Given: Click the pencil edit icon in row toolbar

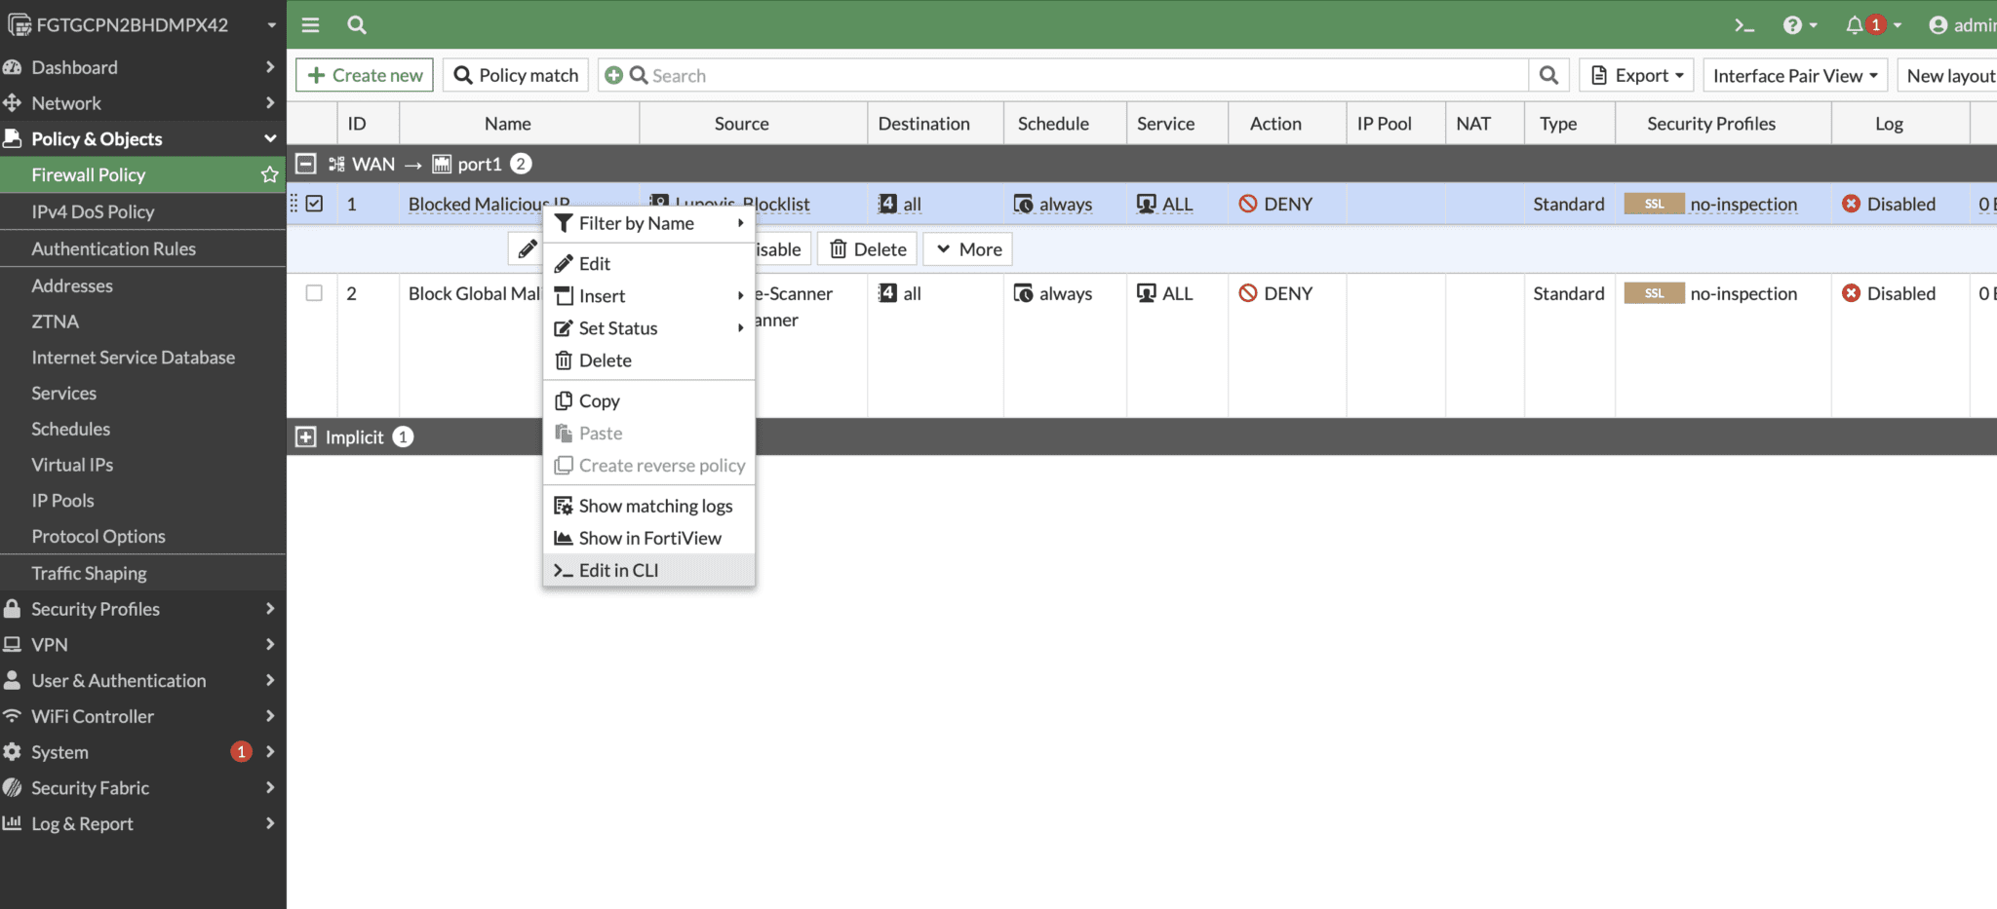Looking at the screenshot, I should (x=527, y=249).
